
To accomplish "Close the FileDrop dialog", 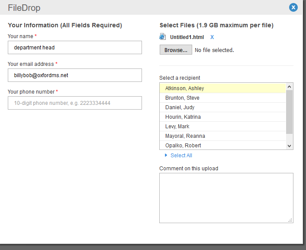I will [293, 7].
